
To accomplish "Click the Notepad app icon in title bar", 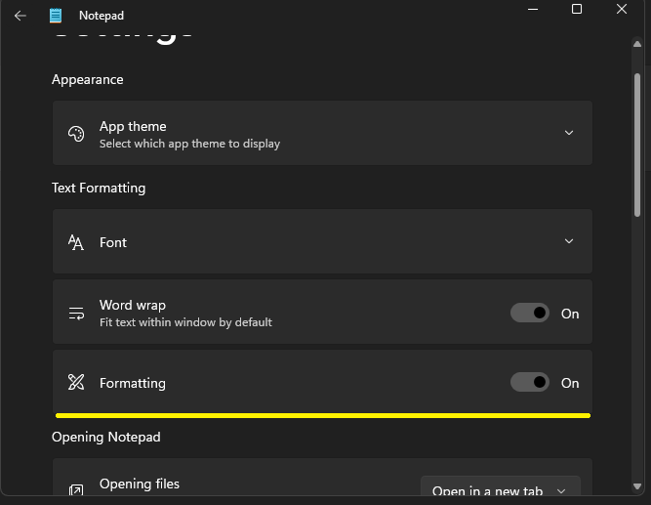I will pyautogui.click(x=56, y=16).
